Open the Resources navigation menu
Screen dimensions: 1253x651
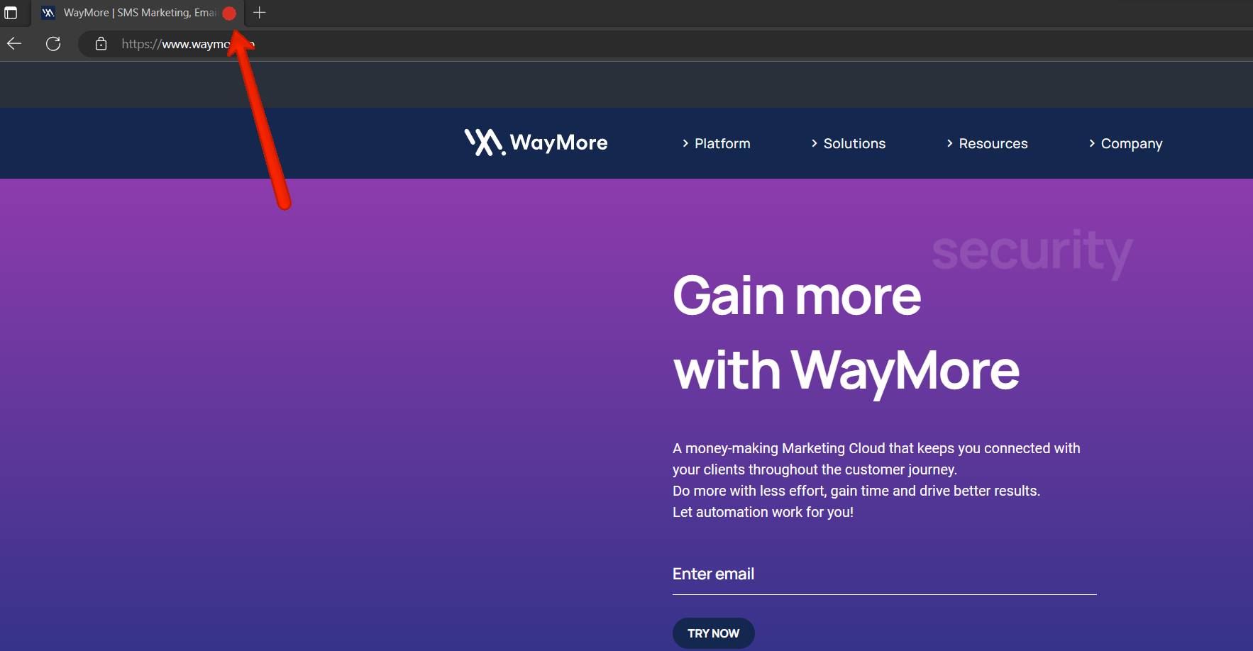(993, 143)
